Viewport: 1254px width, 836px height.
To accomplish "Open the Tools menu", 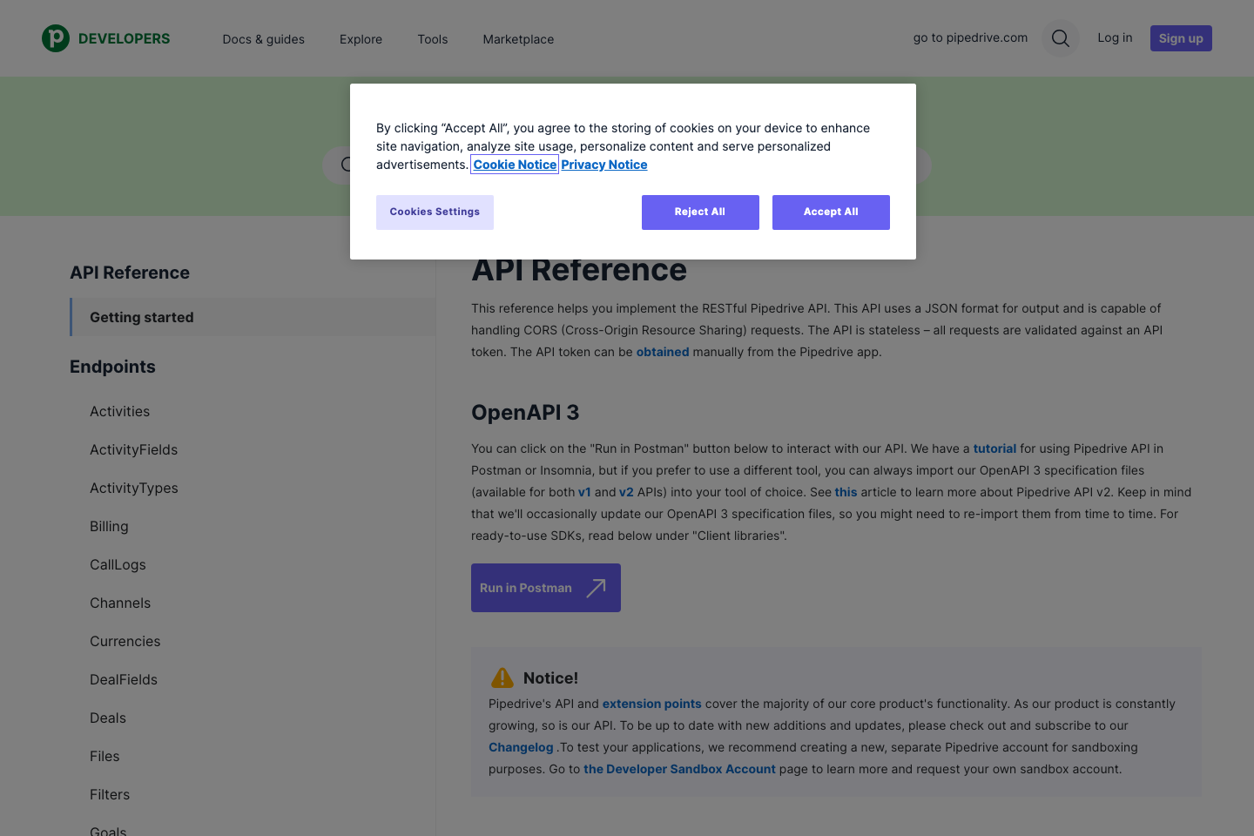I will pyautogui.click(x=432, y=39).
